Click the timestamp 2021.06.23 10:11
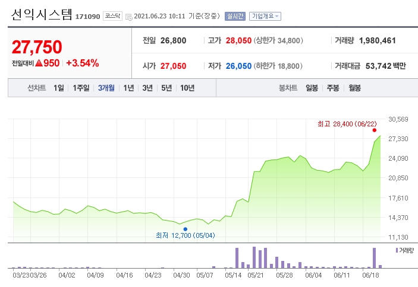Image resolution: width=418 pixels, height=287 pixels. point(159,16)
